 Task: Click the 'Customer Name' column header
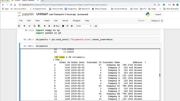click(111, 62)
